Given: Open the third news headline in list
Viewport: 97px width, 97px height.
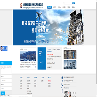Looking at the screenshot, I should click(50, 67).
